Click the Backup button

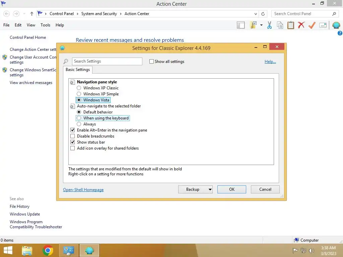195,189
